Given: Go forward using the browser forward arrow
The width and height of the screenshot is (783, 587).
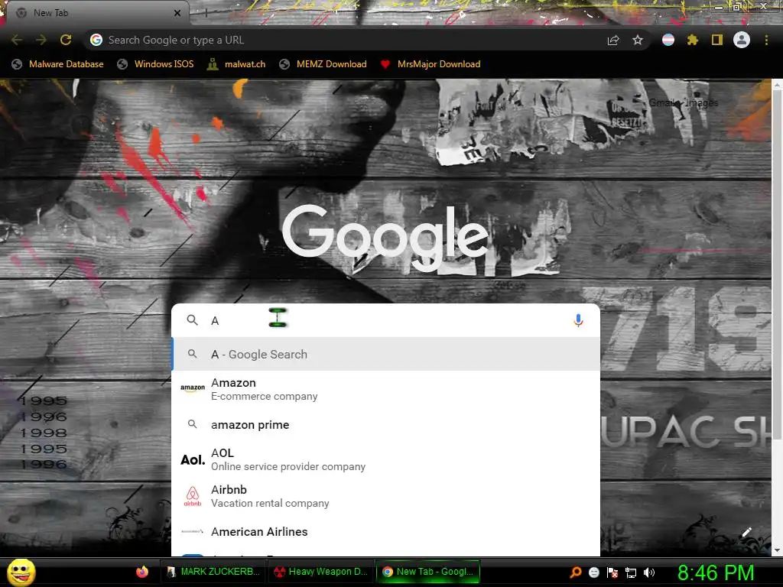Looking at the screenshot, I should [x=41, y=40].
